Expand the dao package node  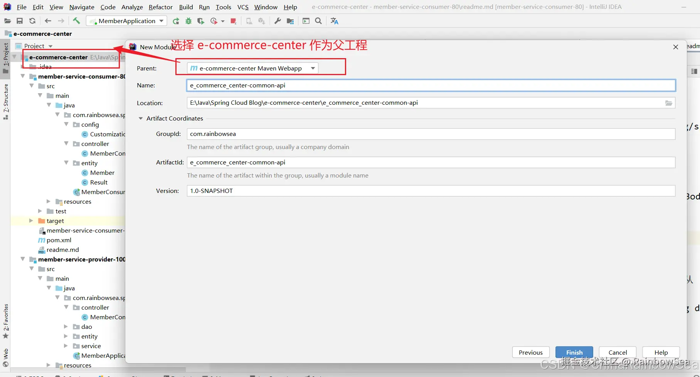(x=66, y=327)
